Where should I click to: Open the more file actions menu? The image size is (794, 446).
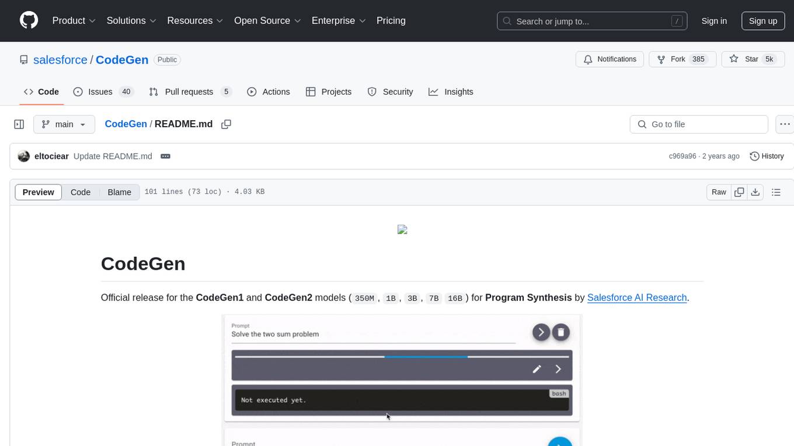[x=785, y=124]
